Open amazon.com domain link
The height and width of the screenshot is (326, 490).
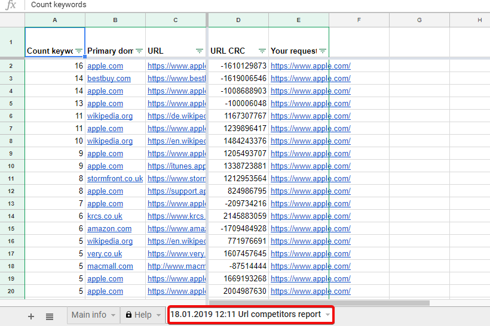coord(109,228)
